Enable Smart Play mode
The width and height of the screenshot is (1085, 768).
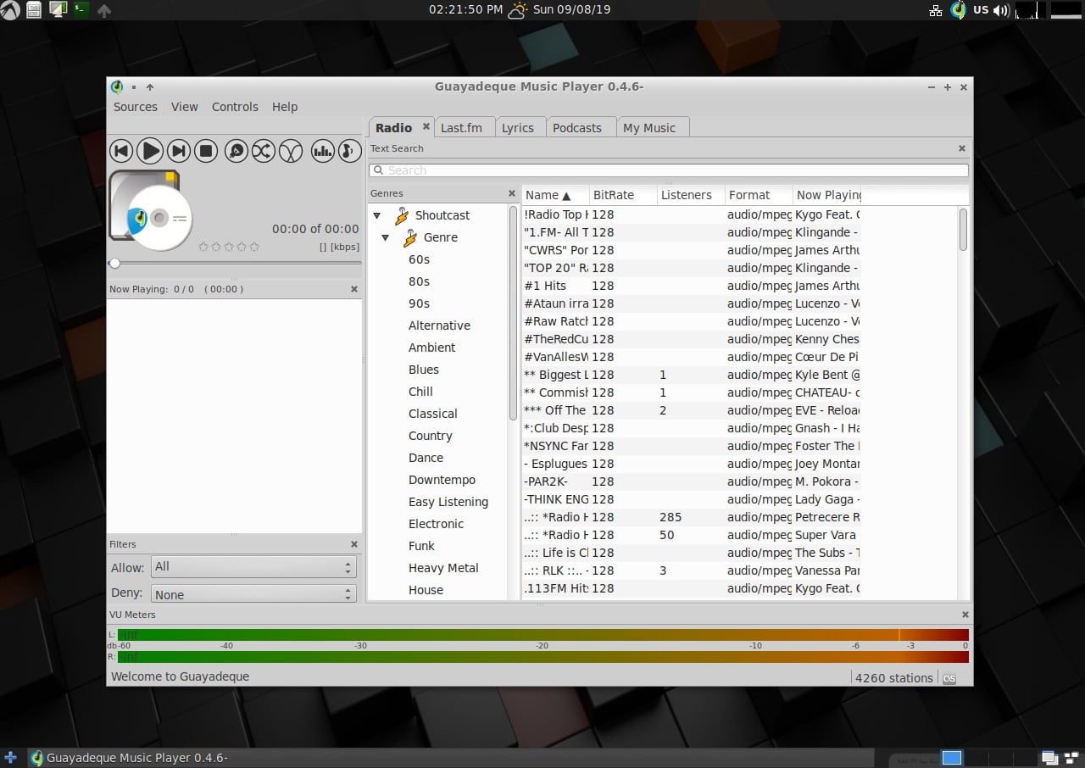(x=236, y=150)
